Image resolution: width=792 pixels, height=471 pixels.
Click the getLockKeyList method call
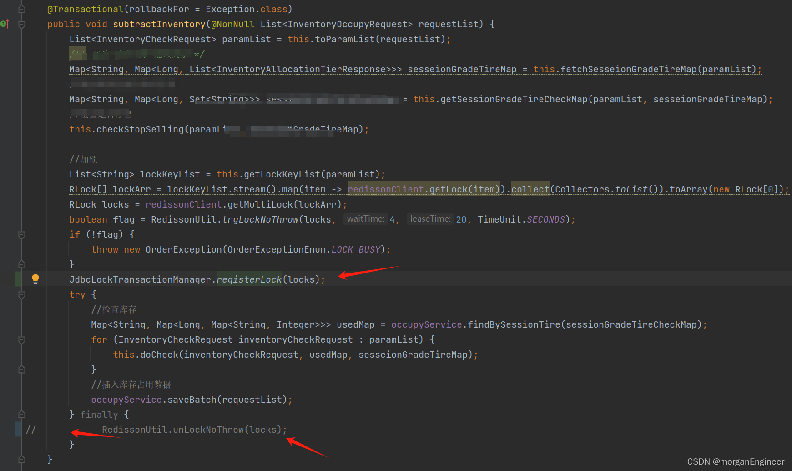coord(282,174)
